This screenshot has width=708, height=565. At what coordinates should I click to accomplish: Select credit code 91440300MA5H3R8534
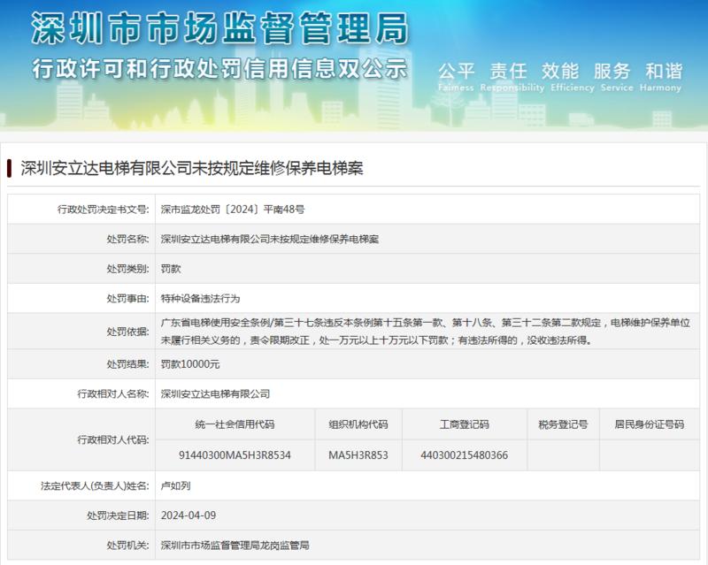(x=235, y=454)
